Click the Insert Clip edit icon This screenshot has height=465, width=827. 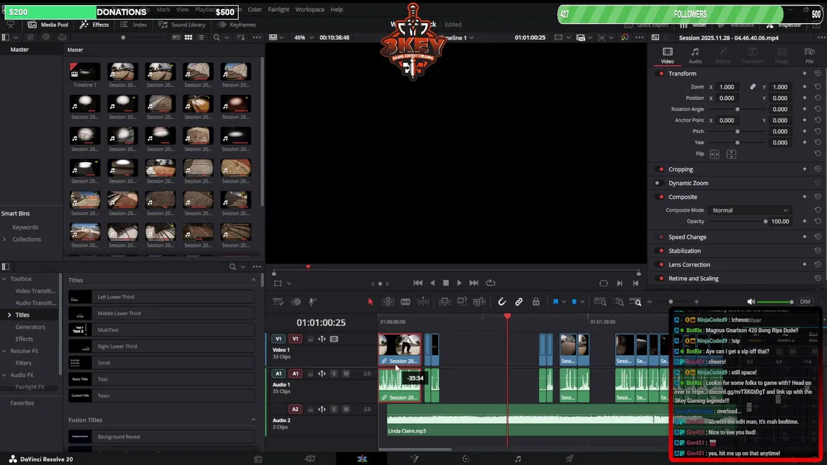coord(445,302)
